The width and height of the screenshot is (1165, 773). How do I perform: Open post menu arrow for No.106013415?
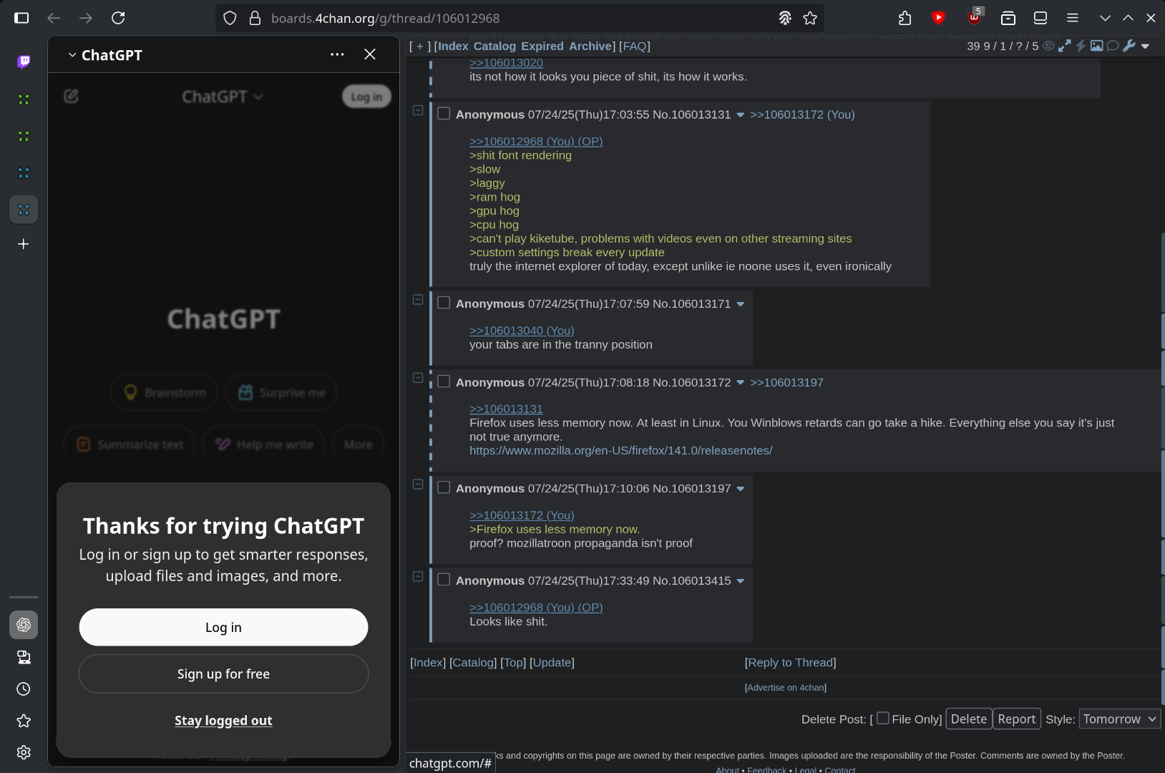click(x=741, y=581)
